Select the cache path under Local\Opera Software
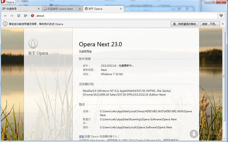228x142 pixels. (136, 128)
